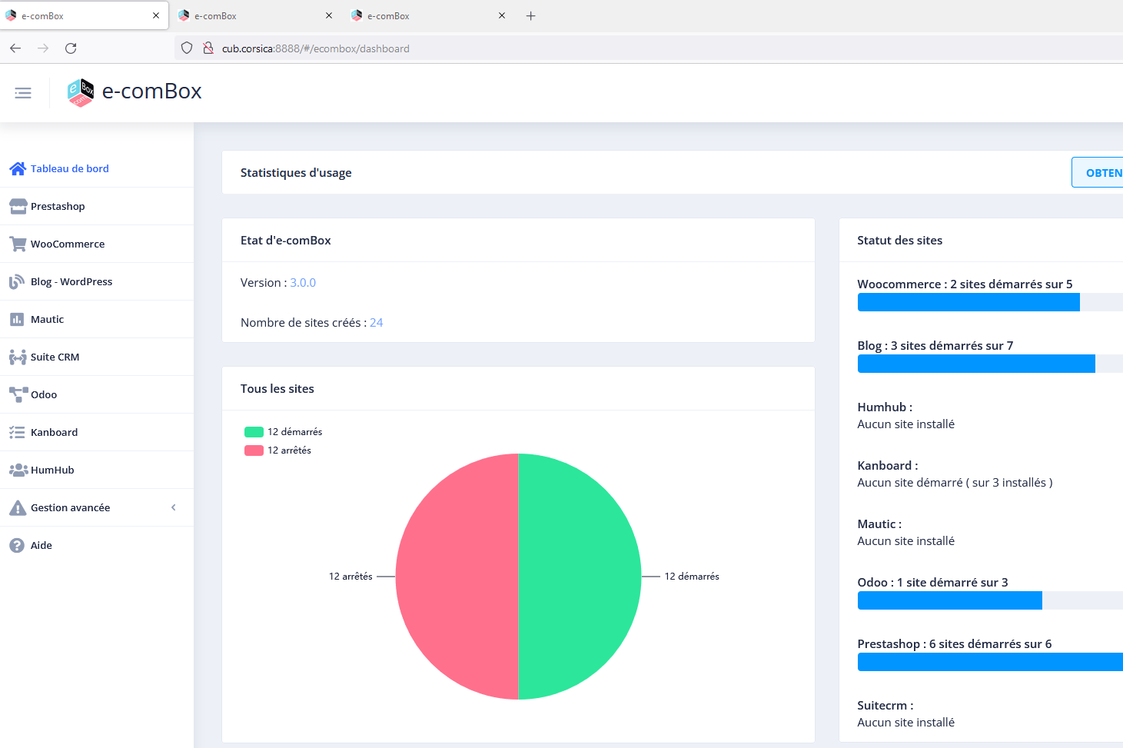The height and width of the screenshot is (748, 1123).
Task: Click the OBTEN button in statistics header
Action: tap(1099, 173)
